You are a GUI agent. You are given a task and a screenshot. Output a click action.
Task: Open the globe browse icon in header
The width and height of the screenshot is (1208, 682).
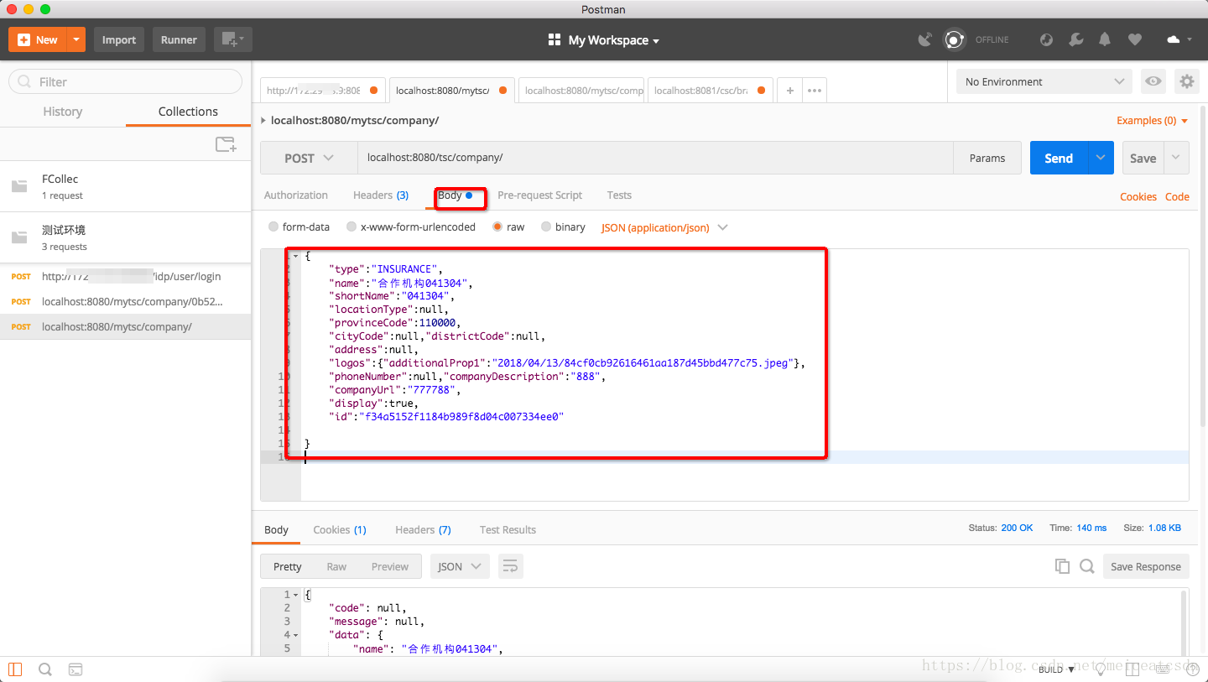pos(1046,39)
